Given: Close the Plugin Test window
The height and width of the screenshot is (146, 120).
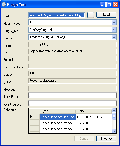Looking at the screenshot, I should [x=115, y=4].
